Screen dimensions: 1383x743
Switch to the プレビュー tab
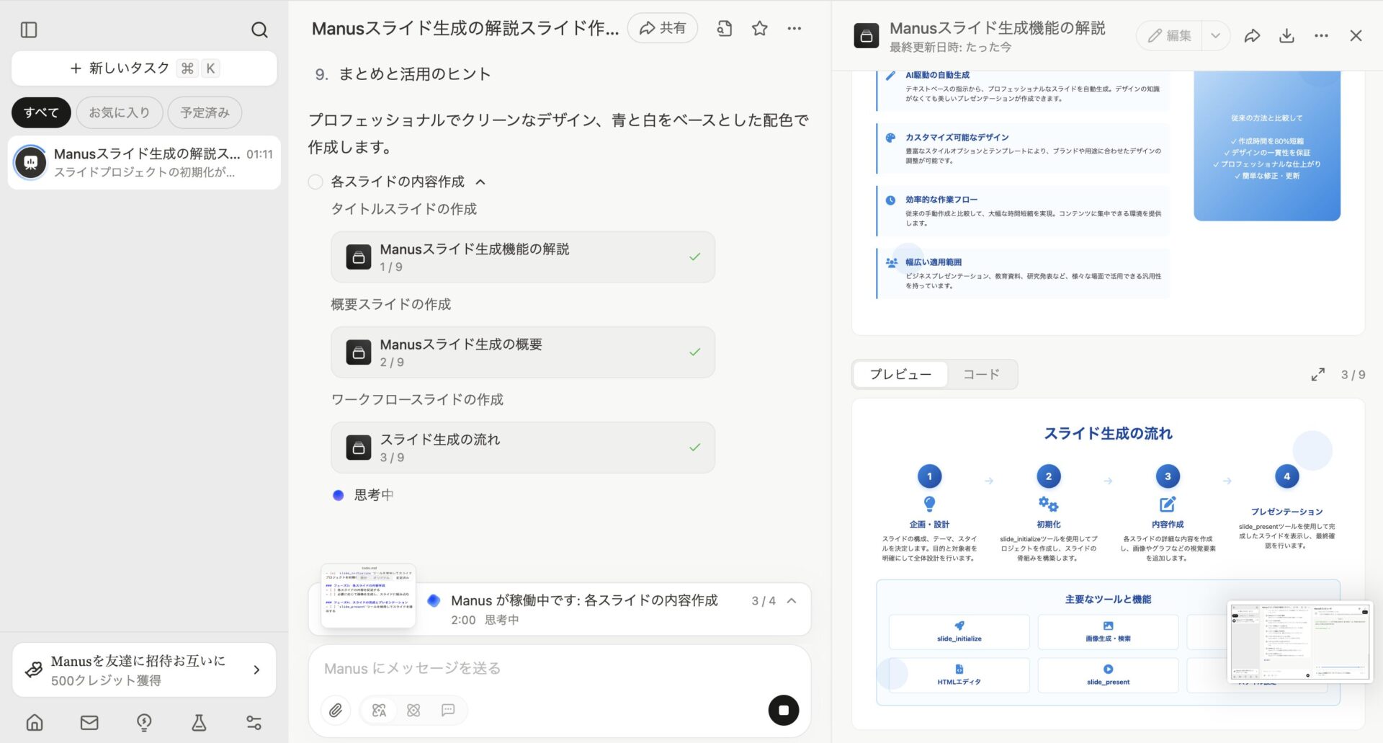coord(900,375)
